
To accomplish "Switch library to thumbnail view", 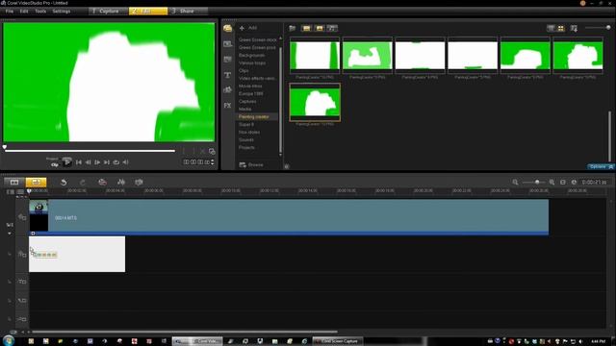I will coord(561,28).
